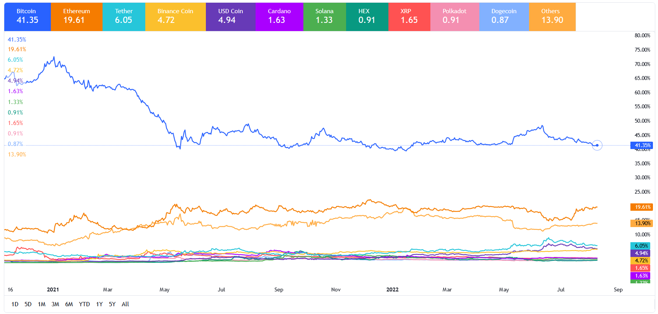Screen dimensions: 658x314
Task: Select the All time range
Action: pos(125,304)
